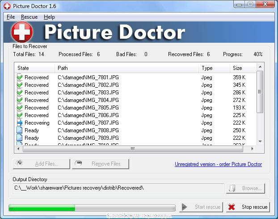Viewport: 278px width, 219px height.
Task: Click the green rescue progress bar
Action: pyautogui.click(x=92, y=208)
